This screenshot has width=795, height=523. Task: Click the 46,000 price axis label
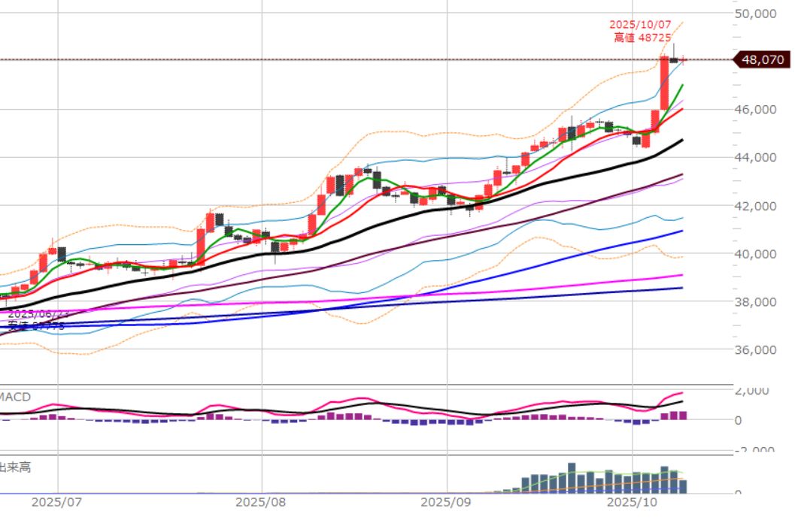755,110
